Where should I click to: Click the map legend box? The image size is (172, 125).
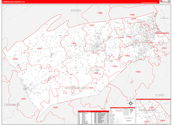point(122,116)
